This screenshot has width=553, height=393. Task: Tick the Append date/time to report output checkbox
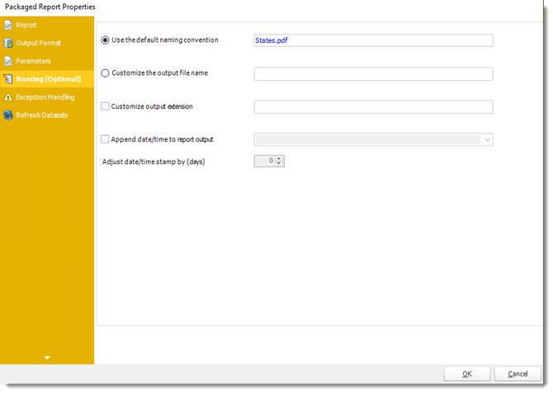[105, 139]
